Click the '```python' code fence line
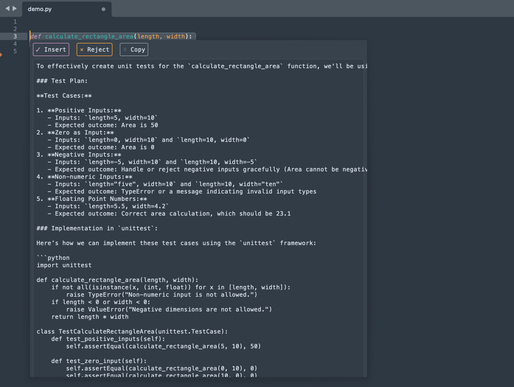 53,258
